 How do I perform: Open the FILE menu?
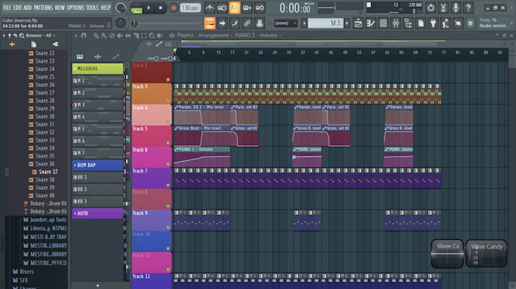pyautogui.click(x=7, y=8)
